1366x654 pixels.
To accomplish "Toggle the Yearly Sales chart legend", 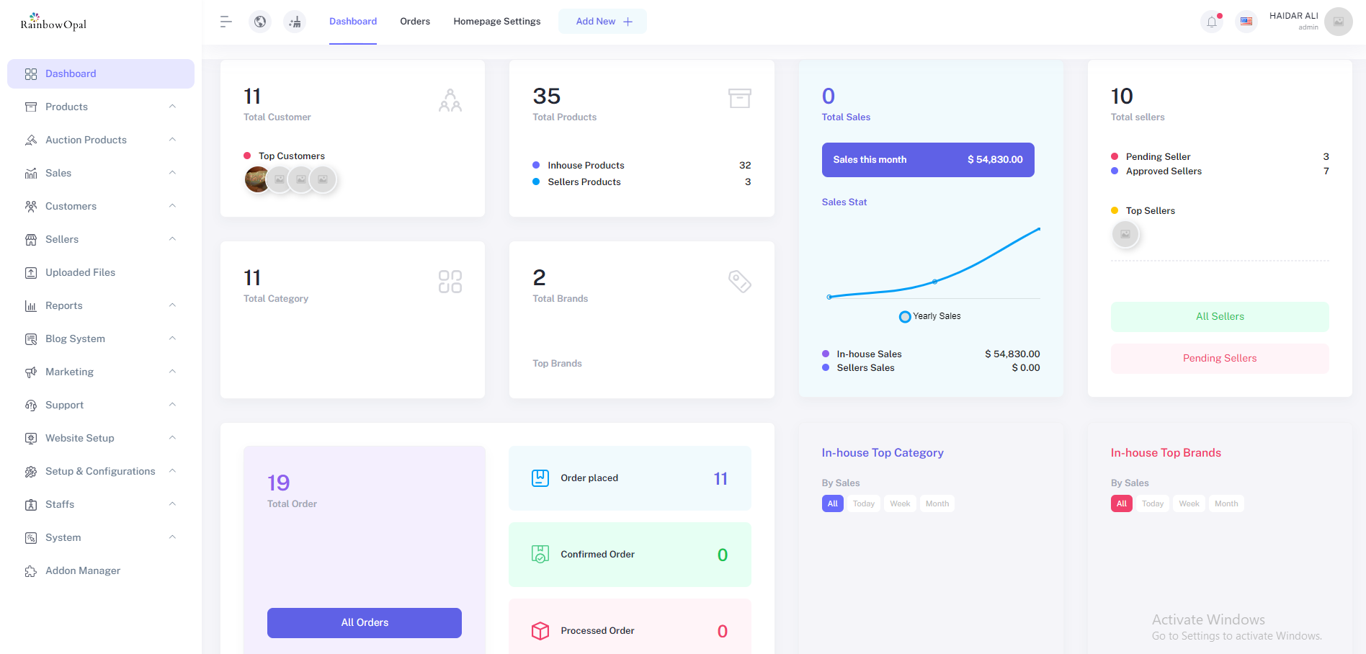I will tap(930, 316).
